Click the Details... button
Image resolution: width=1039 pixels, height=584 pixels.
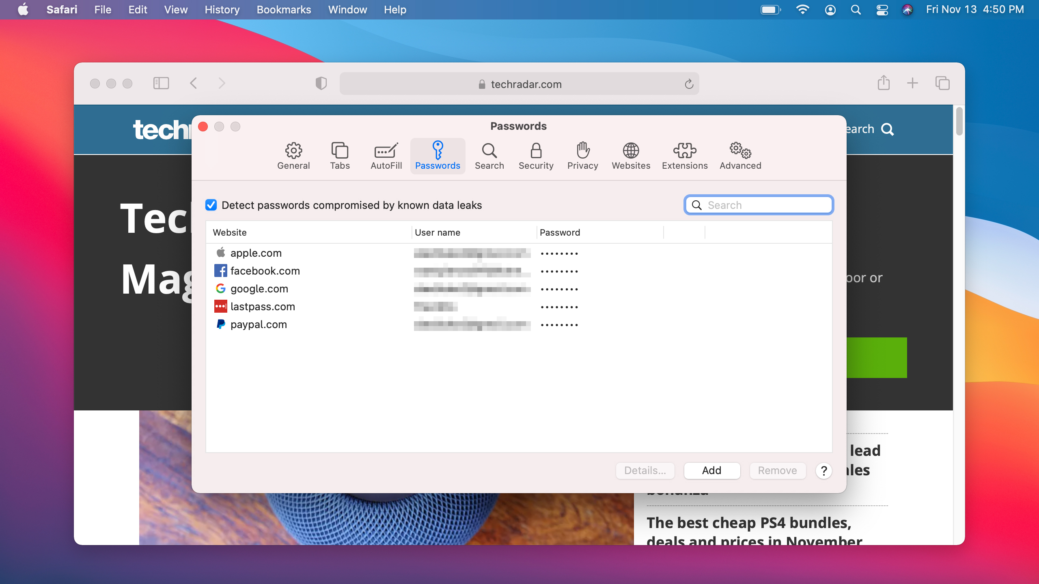coord(645,470)
